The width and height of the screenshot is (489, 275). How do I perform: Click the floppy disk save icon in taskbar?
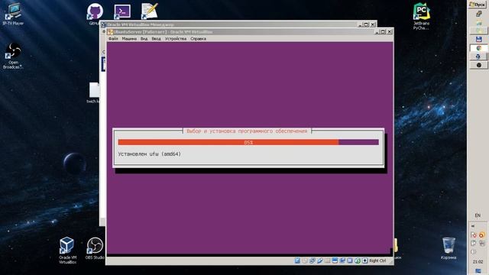point(479,39)
